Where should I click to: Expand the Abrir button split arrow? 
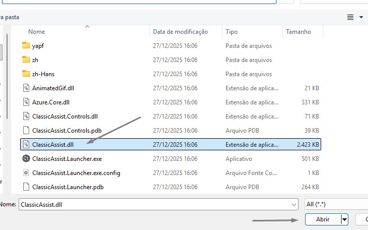click(344, 219)
